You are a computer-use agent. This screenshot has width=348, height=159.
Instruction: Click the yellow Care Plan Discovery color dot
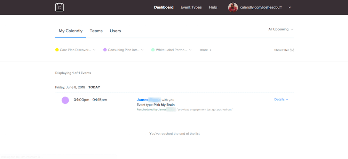[57, 50]
